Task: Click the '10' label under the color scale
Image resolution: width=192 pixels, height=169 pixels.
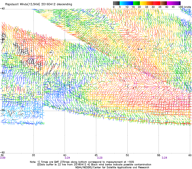Action: pyautogui.click(x=127, y=7)
